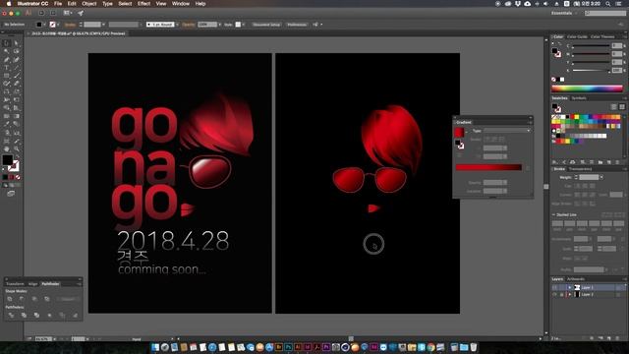
Task: Select the Paintbrush tool
Action: (17, 76)
